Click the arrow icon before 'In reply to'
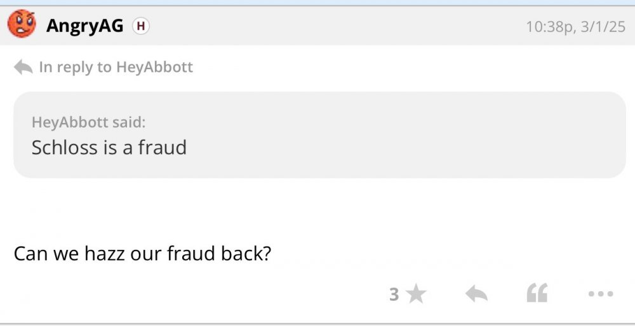Viewport: 635px width, 326px height. (x=23, y=67)
